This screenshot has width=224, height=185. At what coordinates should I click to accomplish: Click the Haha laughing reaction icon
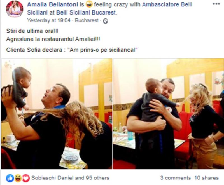click(x=18, y=178)
